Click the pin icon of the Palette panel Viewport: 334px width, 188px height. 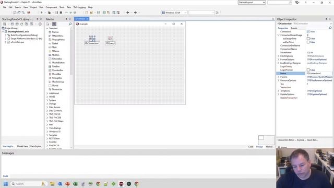point(66,19)
